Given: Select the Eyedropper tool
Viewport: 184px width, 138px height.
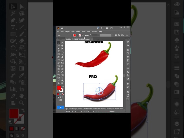Looking at the screenshot, I should (62, 72).
